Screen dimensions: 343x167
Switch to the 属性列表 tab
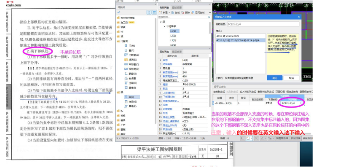coord(164,52)
